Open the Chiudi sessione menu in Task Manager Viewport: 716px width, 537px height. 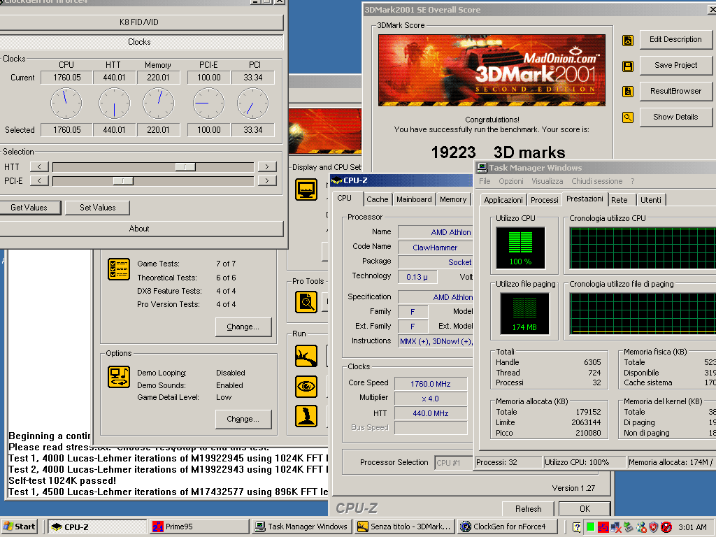[597, 181]
